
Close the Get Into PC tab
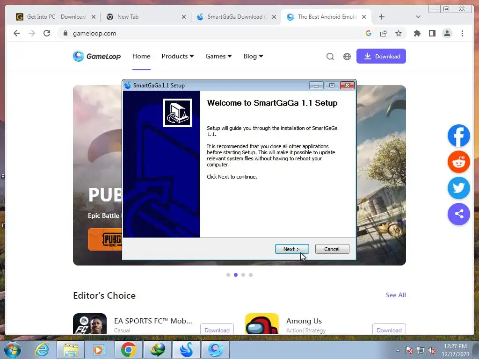coord(94,17)
